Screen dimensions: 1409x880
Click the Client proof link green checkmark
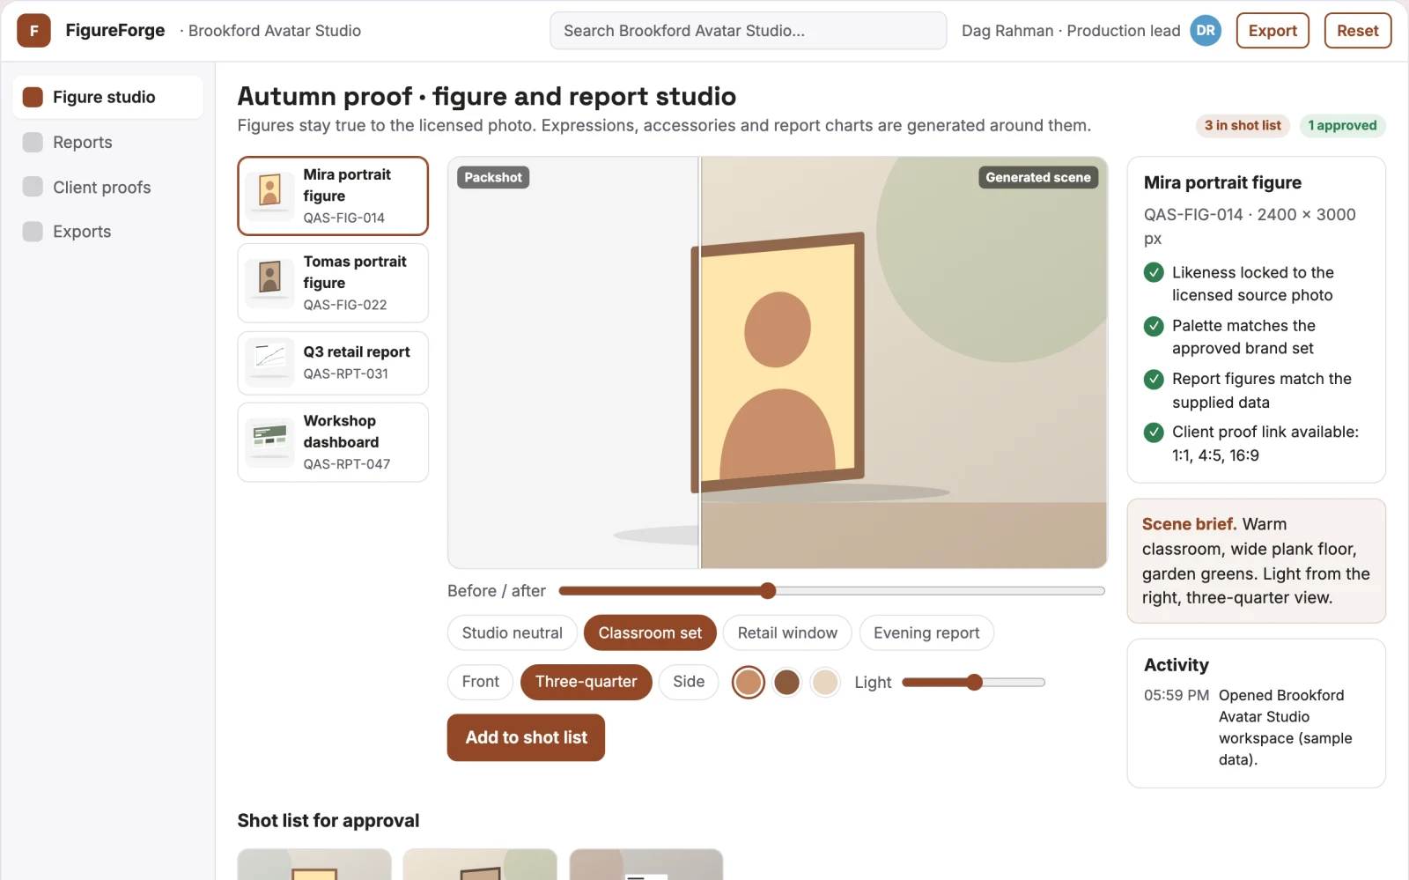[x=1154, y=432]
